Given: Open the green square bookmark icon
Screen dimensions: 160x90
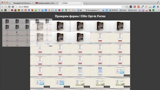Looking at the screenshot, I should (153, 10).
